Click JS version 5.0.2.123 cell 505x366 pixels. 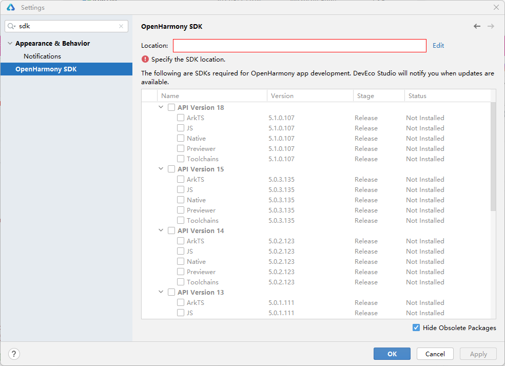click(281, 251)
